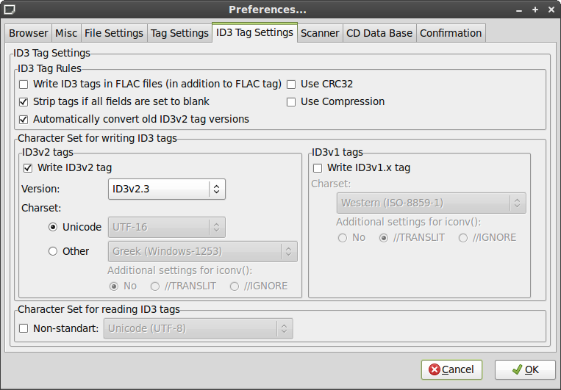
Task: Tick the Use Compression checkbox
Action: click(x=291, y=102)
